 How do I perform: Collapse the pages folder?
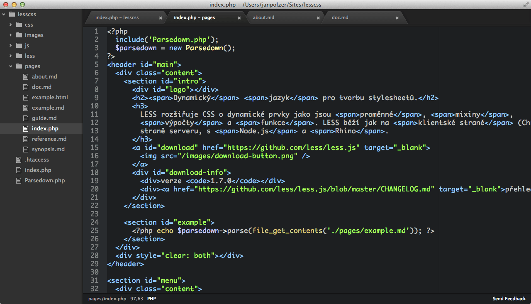(x=10, y=66)
